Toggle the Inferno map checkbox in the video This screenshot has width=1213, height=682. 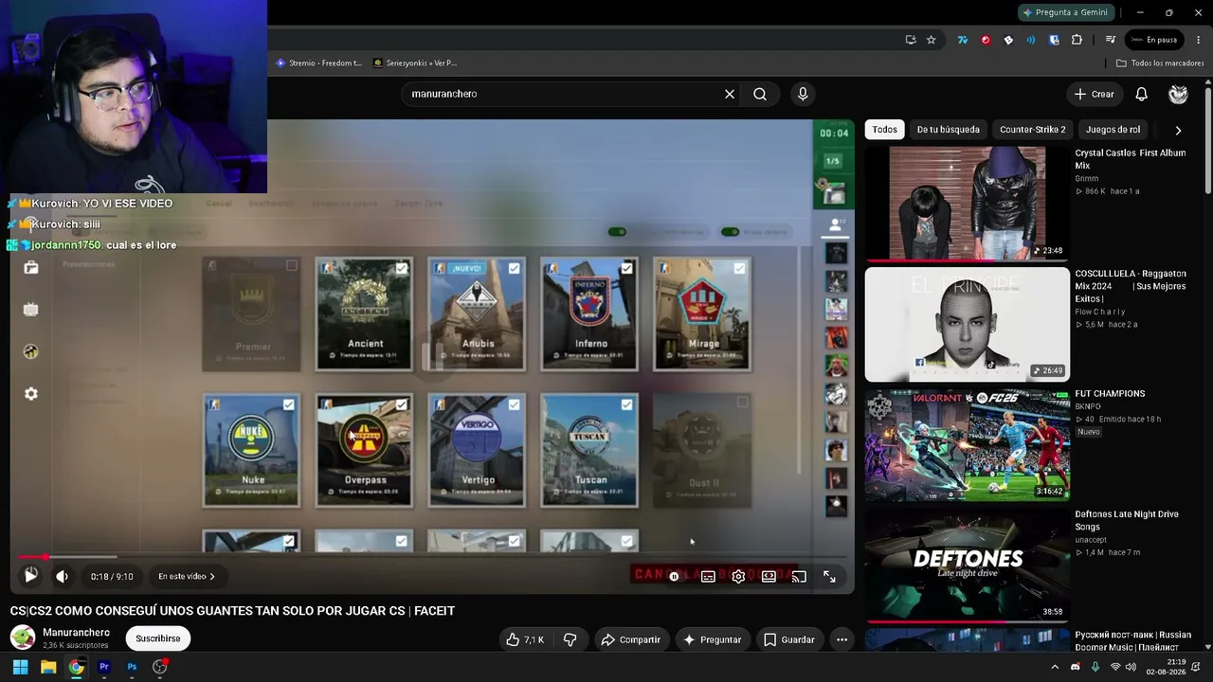[x=626, y=269]
